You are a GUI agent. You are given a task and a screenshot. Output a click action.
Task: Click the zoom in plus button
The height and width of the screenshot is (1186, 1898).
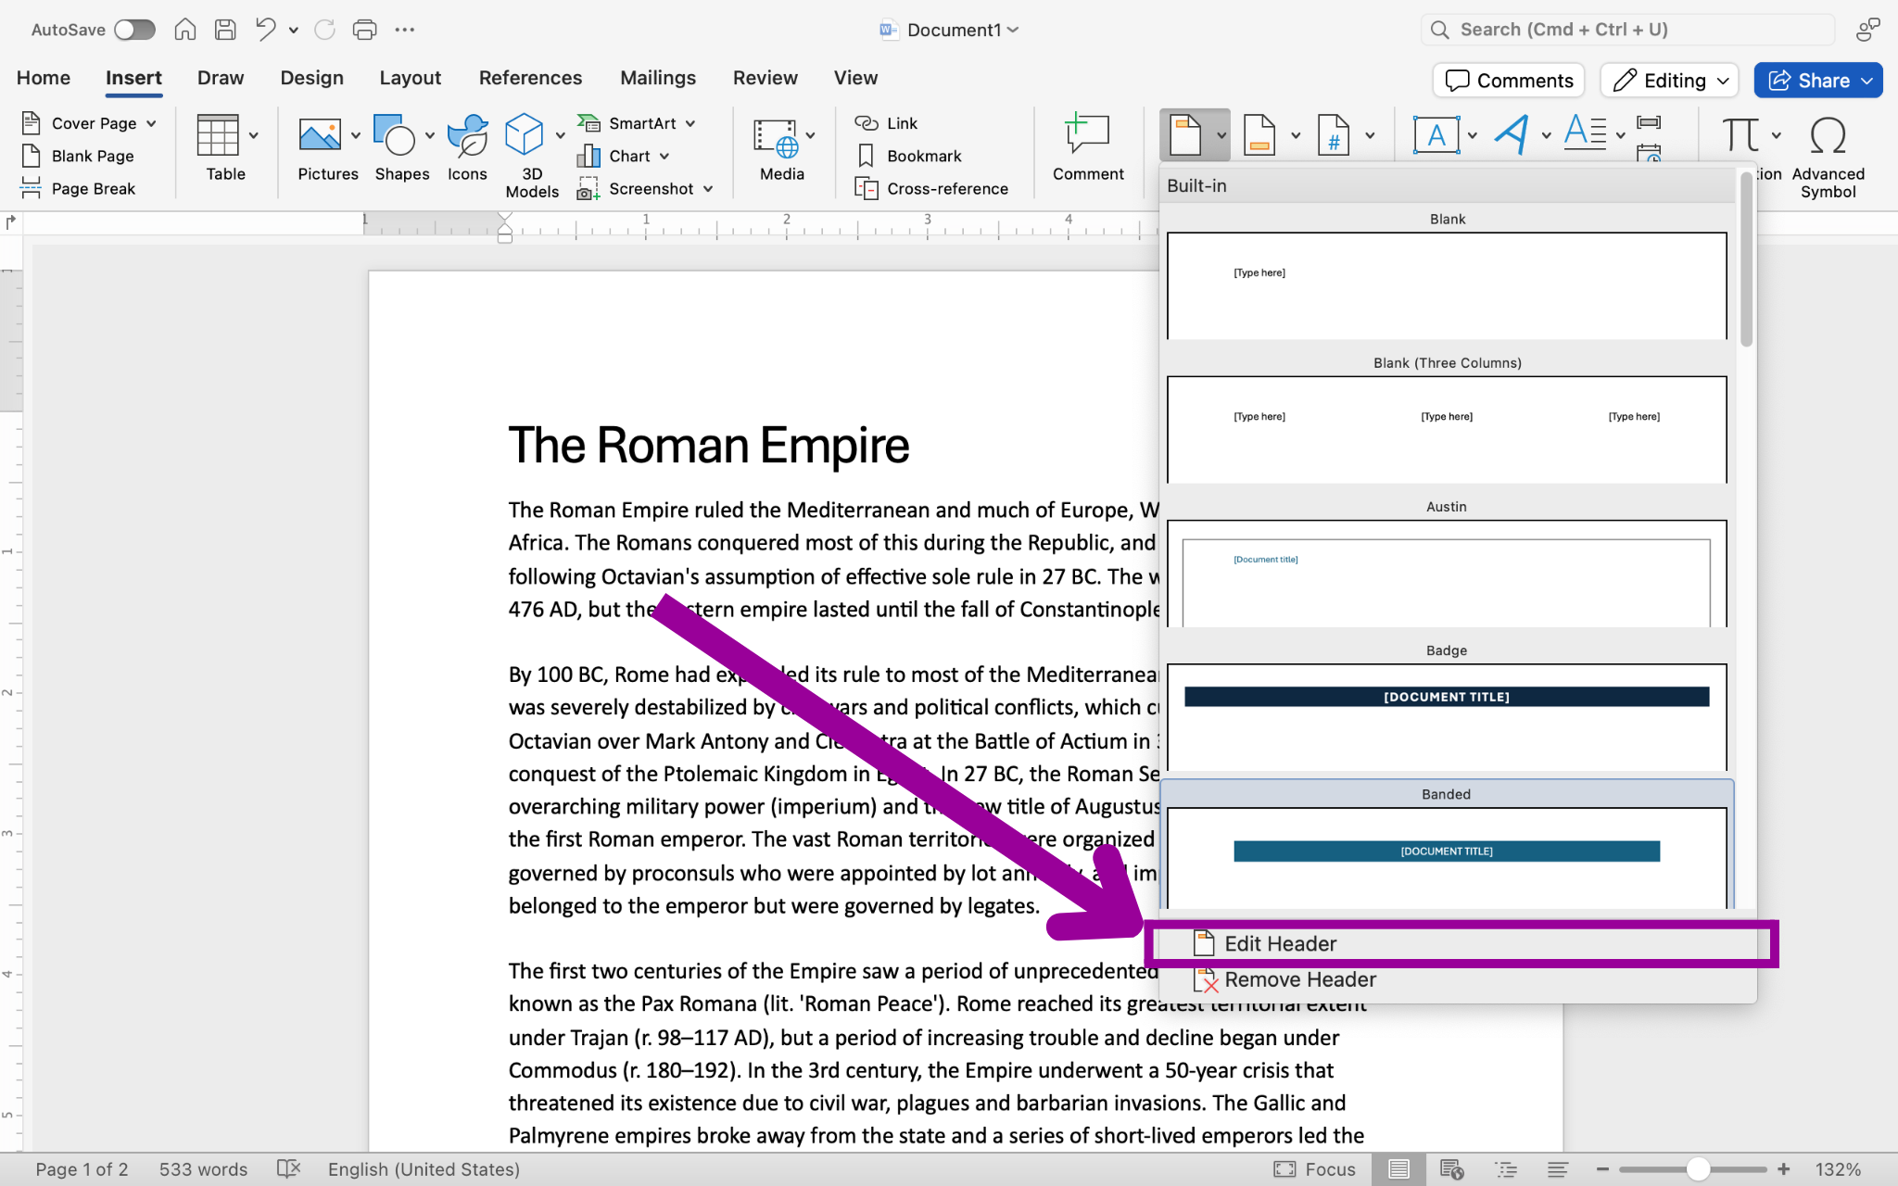(x=1783, y=1169)
